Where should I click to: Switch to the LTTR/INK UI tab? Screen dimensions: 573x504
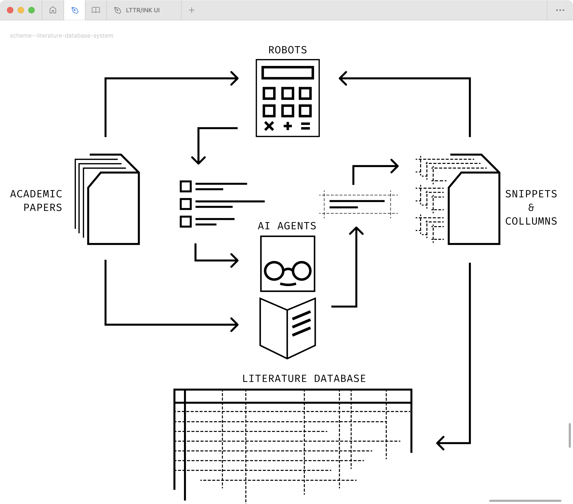tap(144, 10)
